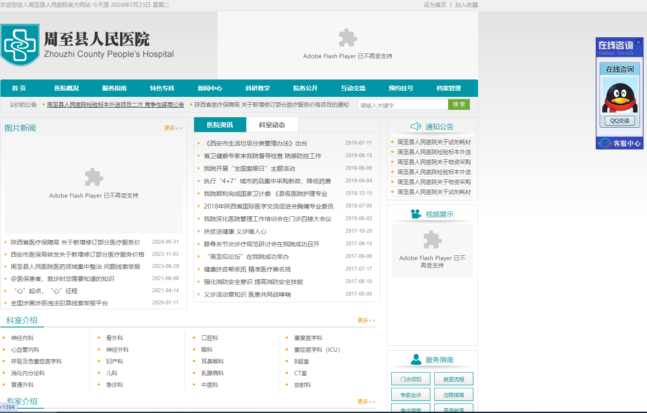Open 更多 link in 专家介绍 section
Viewport: 647px width, 413px height.
pos(366,402)
